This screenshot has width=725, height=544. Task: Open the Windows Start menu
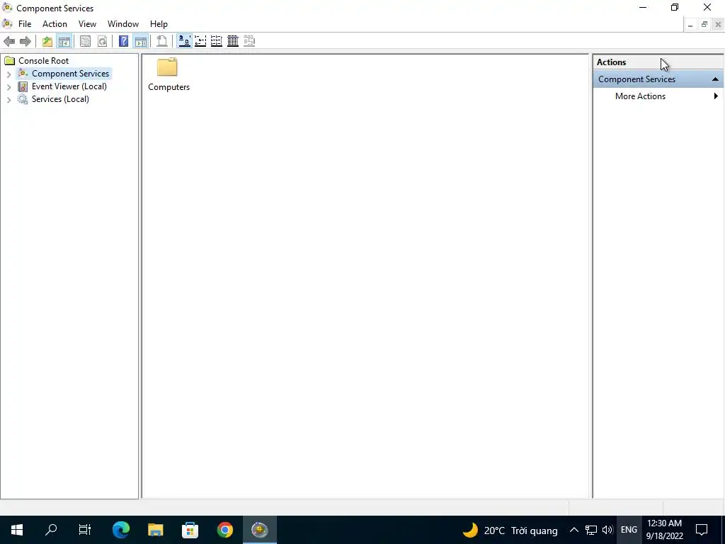17,530
